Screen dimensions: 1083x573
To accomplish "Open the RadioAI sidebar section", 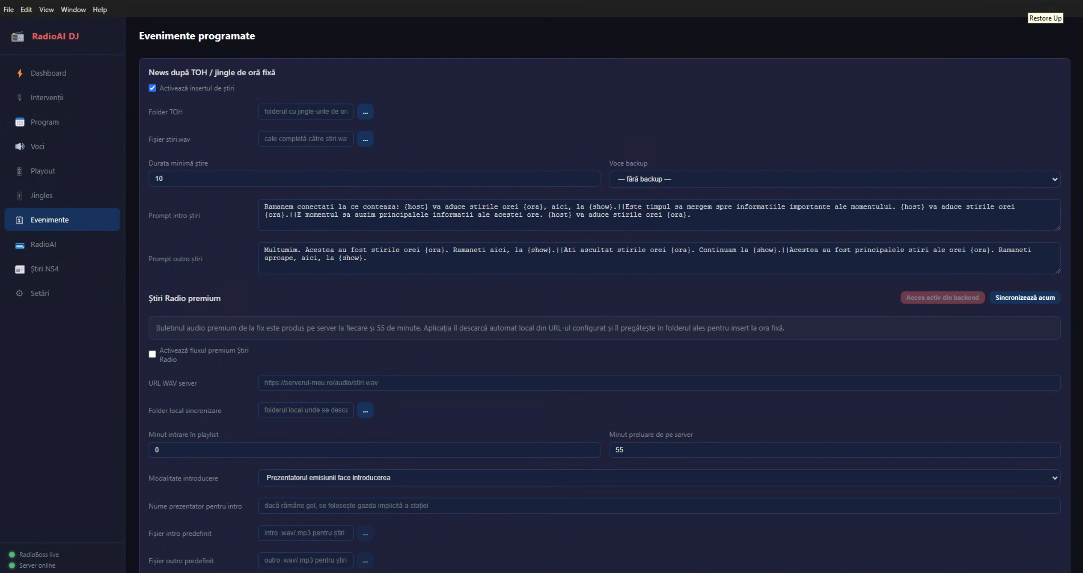I will tap(62, 244).
